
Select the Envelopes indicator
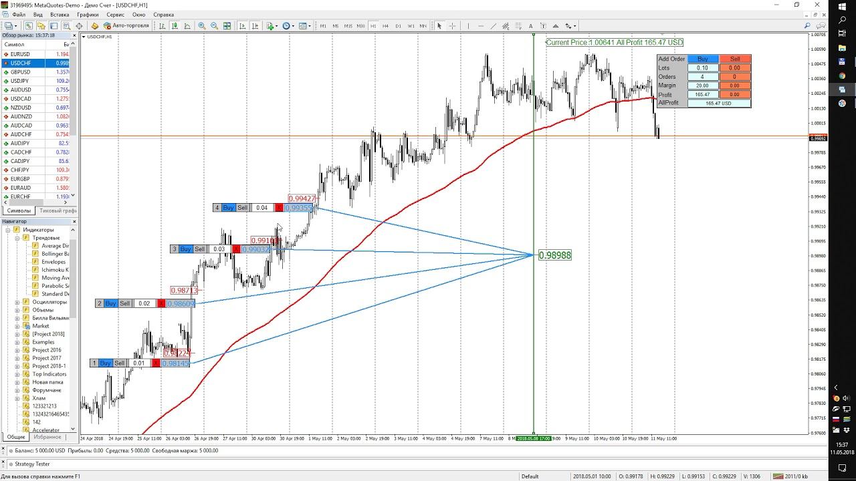point(53,262)
